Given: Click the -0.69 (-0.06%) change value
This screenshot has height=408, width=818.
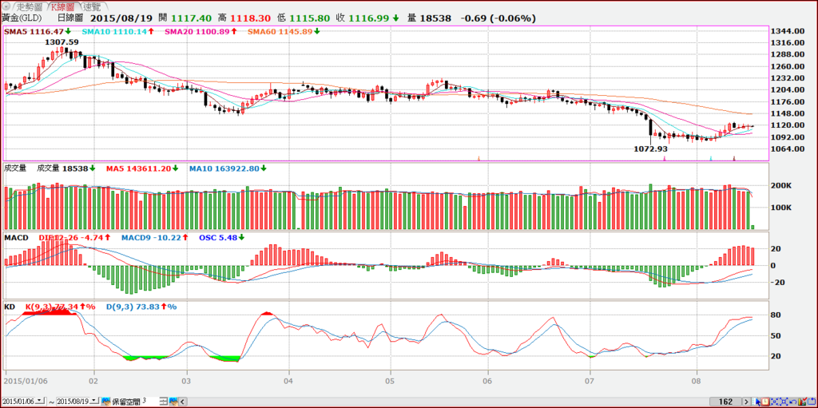Looking at the screenshot, I should (498, 18).
